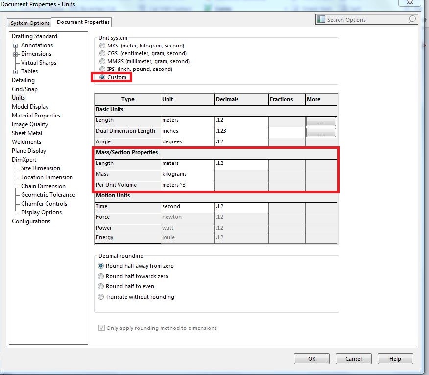The image size is (429, 375).
Task: Select Detailing in the tree
Action: point(23,80)
